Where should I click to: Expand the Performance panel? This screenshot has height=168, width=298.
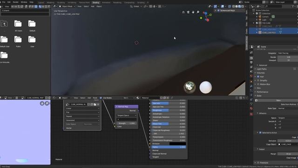[262, 92]
